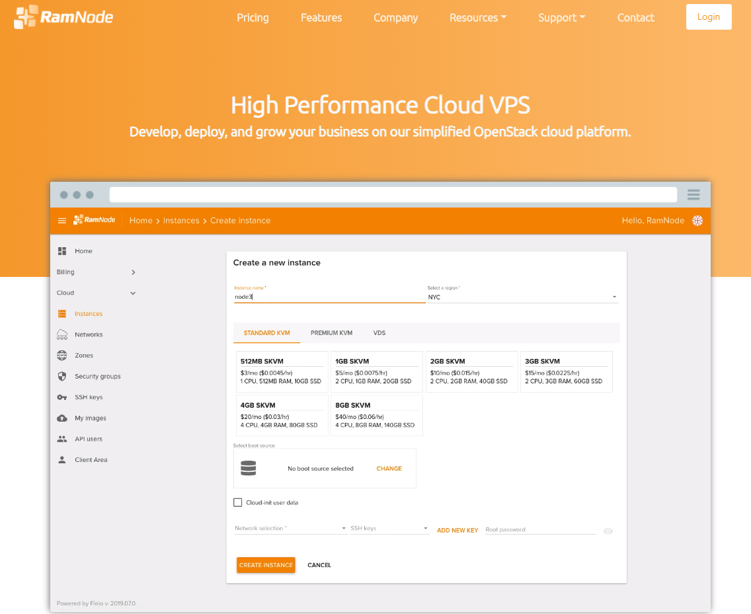The image size is (751, 614).
Task: Switch to the PREMIUM KVM tab
Action: pos(331,332)
